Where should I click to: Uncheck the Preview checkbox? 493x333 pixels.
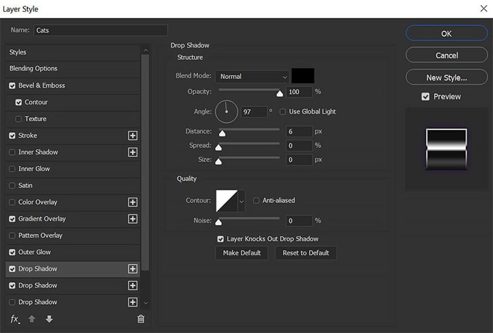click(425, 97)
